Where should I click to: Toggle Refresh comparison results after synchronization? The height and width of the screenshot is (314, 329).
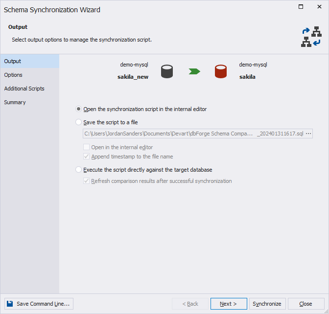pyautogui.click(x=87, y=181)
